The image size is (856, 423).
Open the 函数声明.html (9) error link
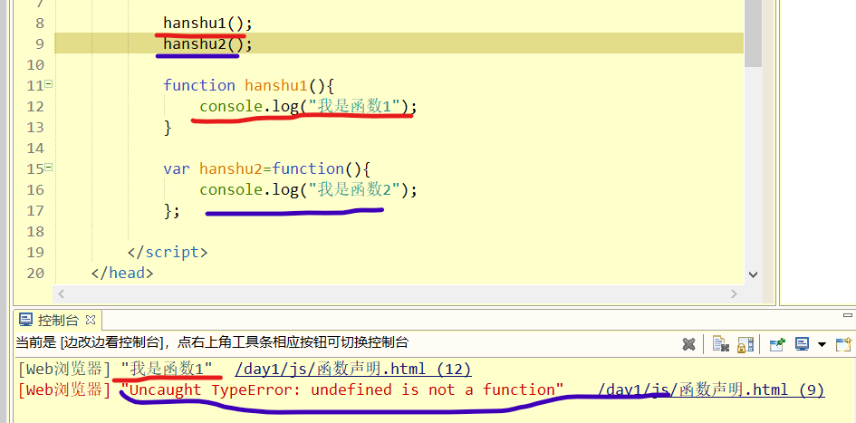coord(711,389)
